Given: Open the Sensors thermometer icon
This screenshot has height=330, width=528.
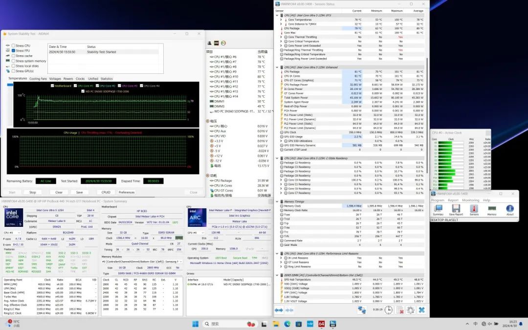Looking at the screenshot, I should (x=474, y=209).
